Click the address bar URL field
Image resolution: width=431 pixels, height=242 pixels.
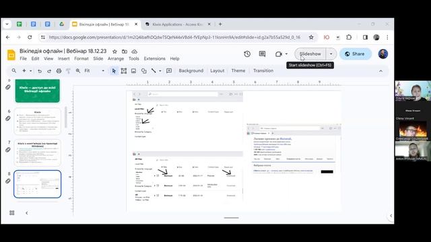[174, 38]
